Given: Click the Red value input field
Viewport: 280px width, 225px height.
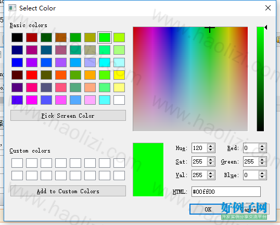Looking at the screenshot, I should point(251,148).
